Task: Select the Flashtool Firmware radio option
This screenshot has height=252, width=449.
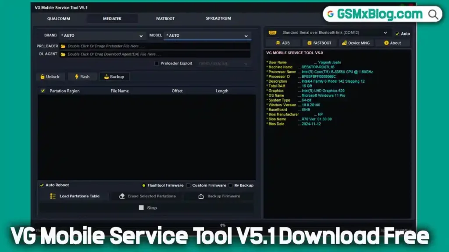Action: 144,185
